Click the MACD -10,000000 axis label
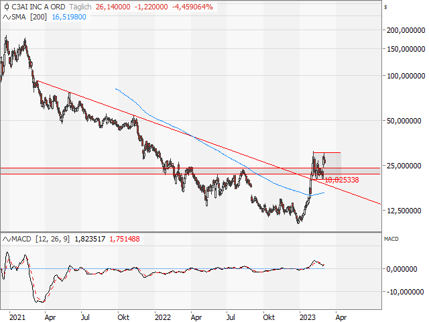Screen dimensions: 429x322 click(405, 292)
